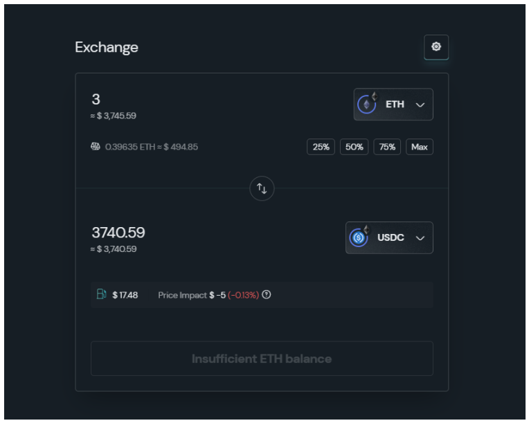
Task: Expand the ETH token dropdown chevron
Action: 420,105
